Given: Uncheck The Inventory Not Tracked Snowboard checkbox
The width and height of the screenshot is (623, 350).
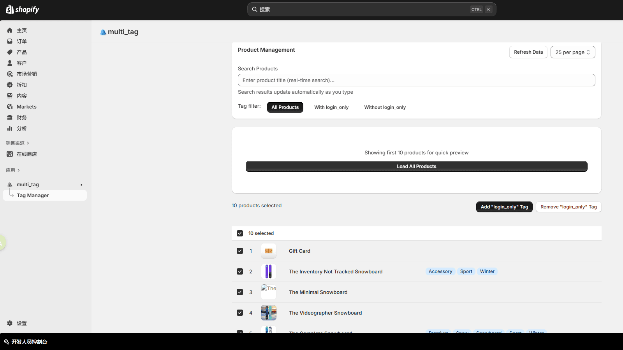Looking at the screenshot, I should [x=240, y=271].
